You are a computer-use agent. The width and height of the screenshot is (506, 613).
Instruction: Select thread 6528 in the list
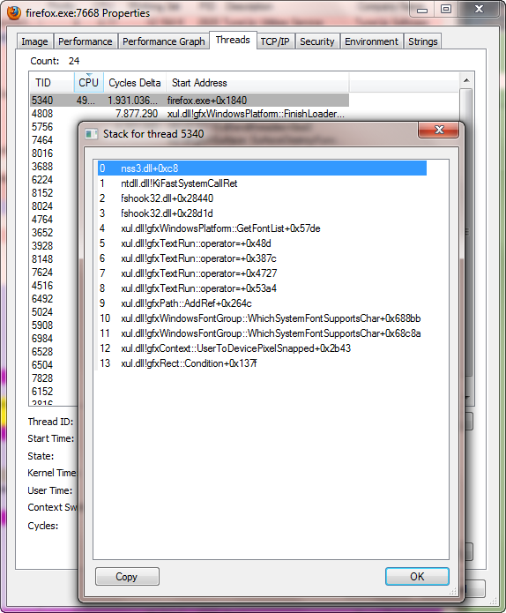coord(42,352)
